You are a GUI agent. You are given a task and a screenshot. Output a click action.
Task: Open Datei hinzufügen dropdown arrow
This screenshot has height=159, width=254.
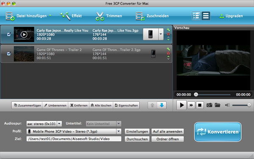[x=50, y=16]
